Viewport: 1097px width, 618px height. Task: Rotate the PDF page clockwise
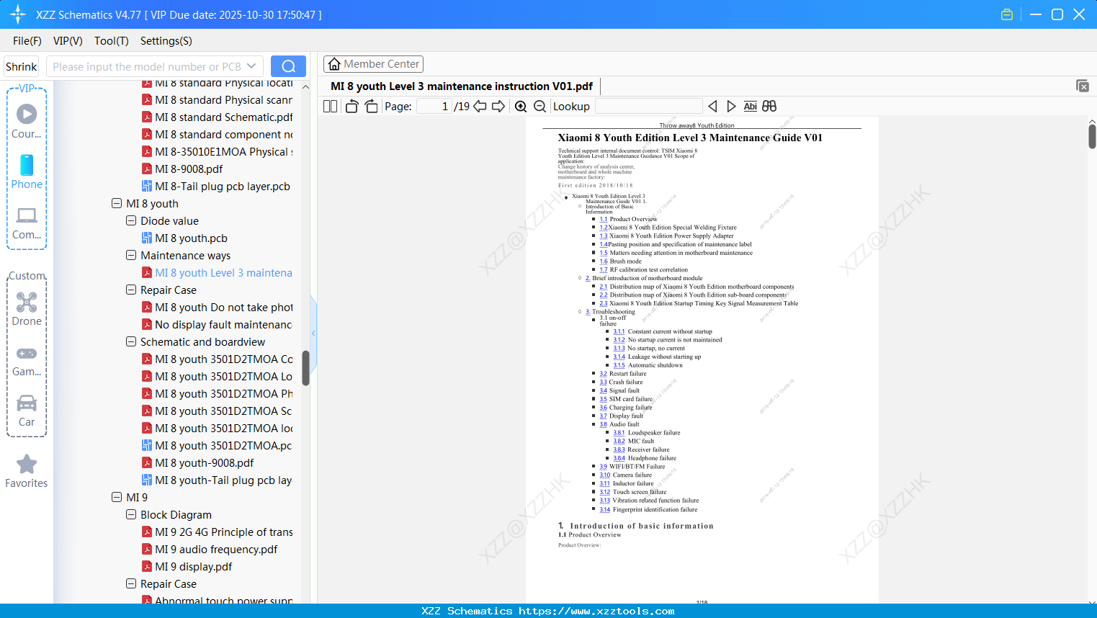click(x=371, y=107)
